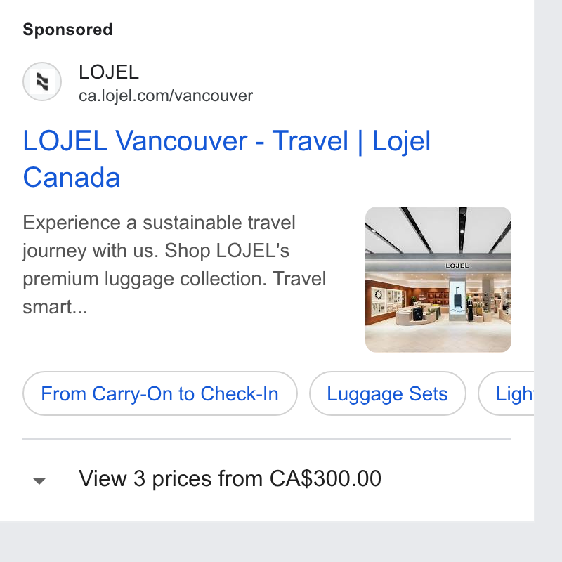Screen dimensions: 562x562
Task: Click the truncated smart... description ending
Action: point(55,307)
